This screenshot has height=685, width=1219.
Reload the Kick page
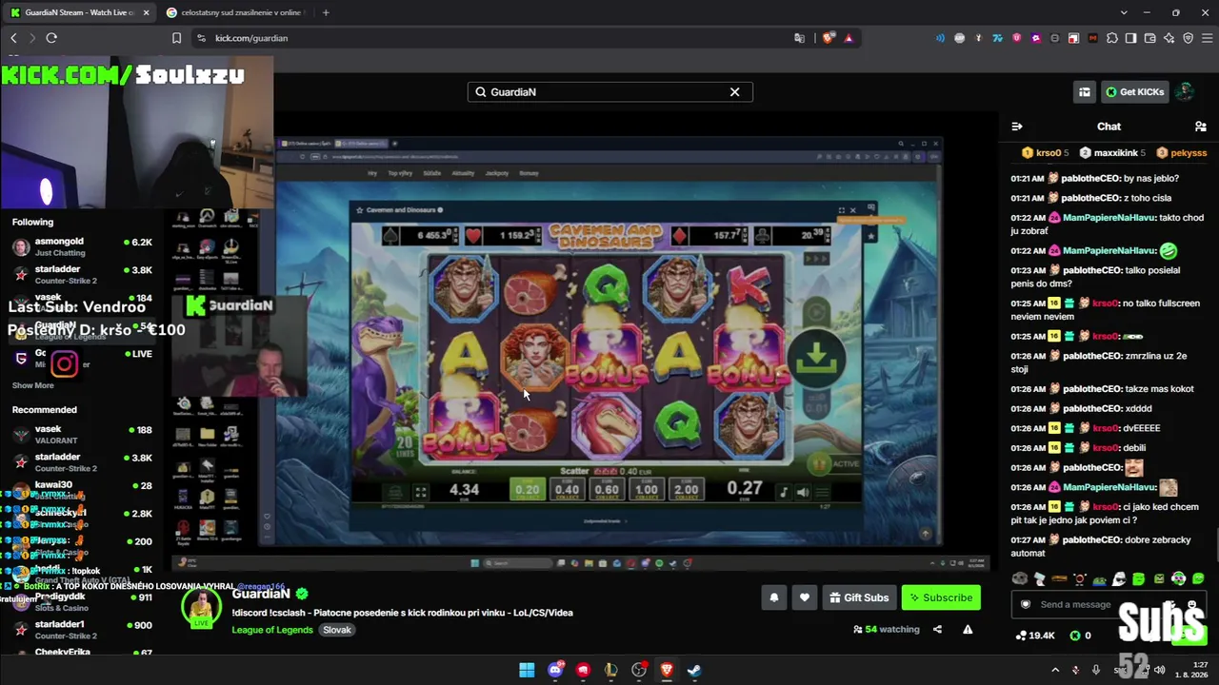51,38
